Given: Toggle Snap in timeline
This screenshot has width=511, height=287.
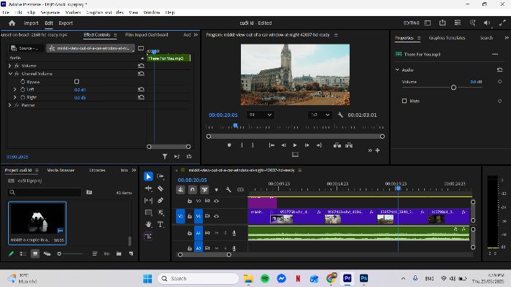Looking at the screenshot, I should pyautogui.click(x=192, y=189).
